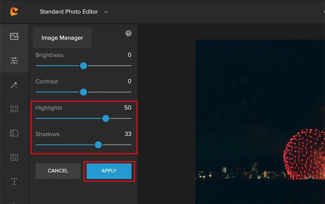Open the frames panel icon
This screenshot has height=204, width=325.
(14, 133)
